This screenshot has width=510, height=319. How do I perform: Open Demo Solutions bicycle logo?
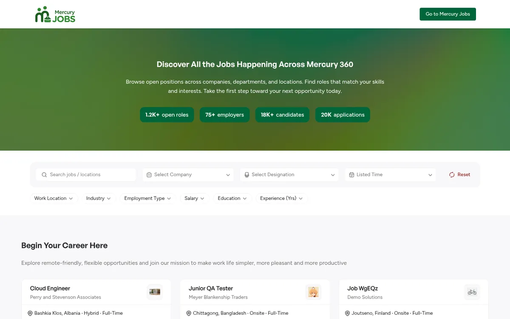[x=472, y=292]
